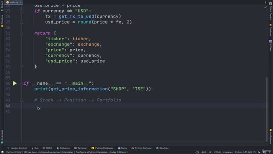Click the 44:5 cursor position indicator
Viewport: 273px width, 154px height.
click(x=204, y=152)
